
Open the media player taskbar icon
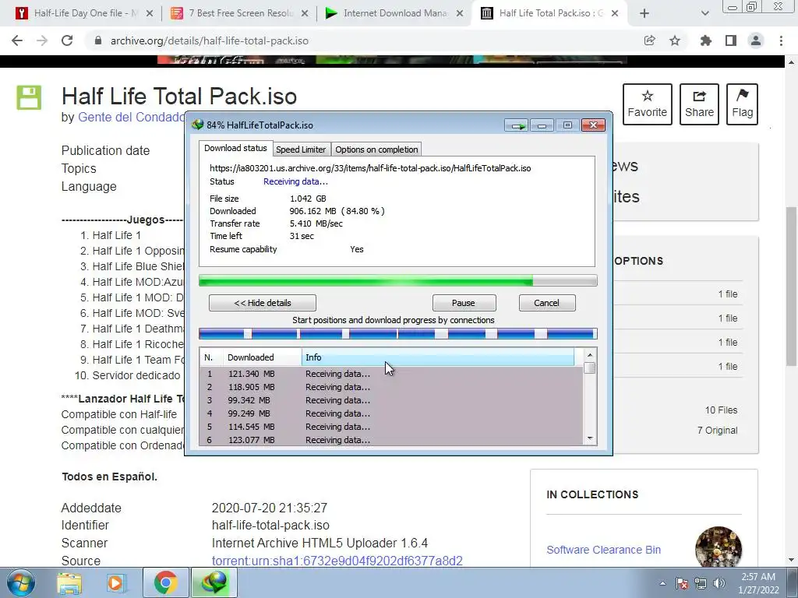pos(115,582)
